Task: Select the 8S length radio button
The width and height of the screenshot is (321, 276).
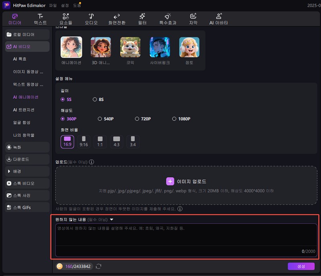Action: [95, 99]
